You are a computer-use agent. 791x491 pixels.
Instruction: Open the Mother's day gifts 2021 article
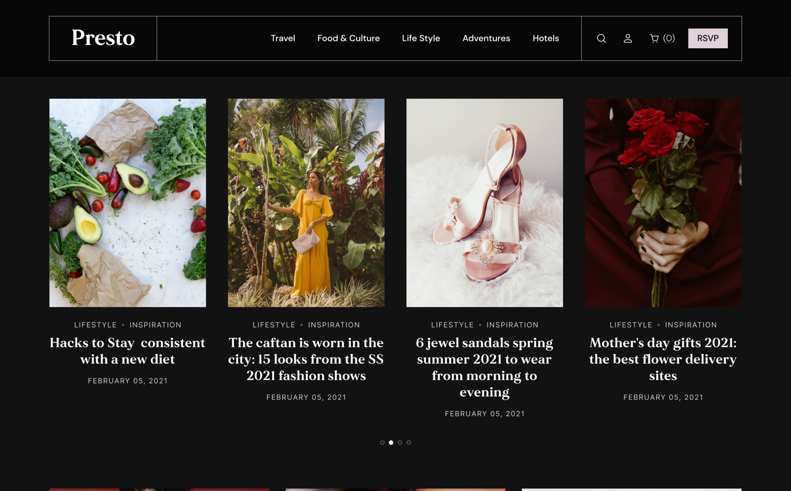point(663,359)
